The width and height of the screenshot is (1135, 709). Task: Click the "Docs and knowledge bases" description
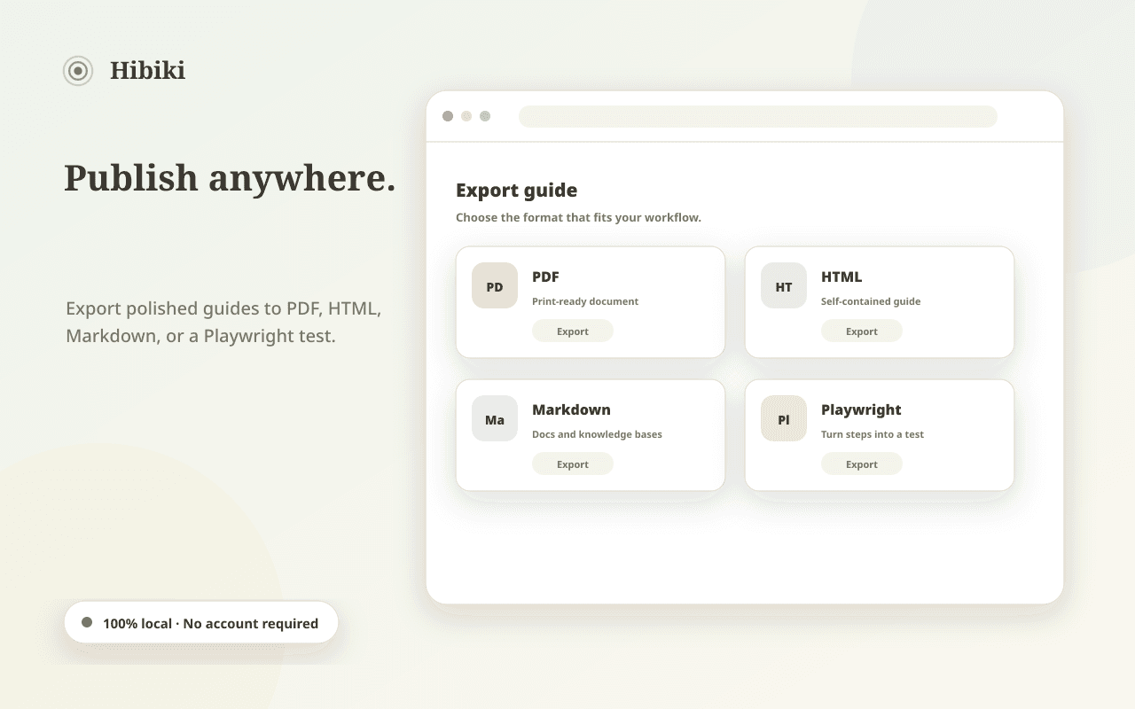pyautogui.click(x=597, y=434)
